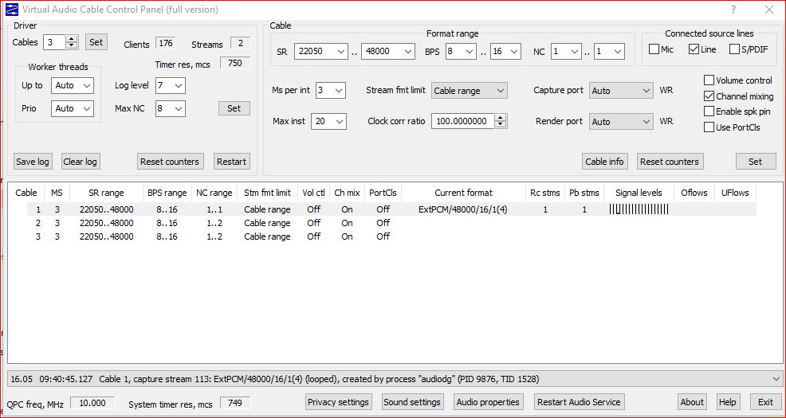This screenshot has height=418, width=786.
Task: Enable the Volume control checkbox
Action: click(x=709, y=80)
